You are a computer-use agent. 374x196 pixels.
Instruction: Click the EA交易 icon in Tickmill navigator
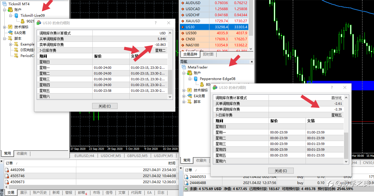pyautogui.click(x=10, y=33)
